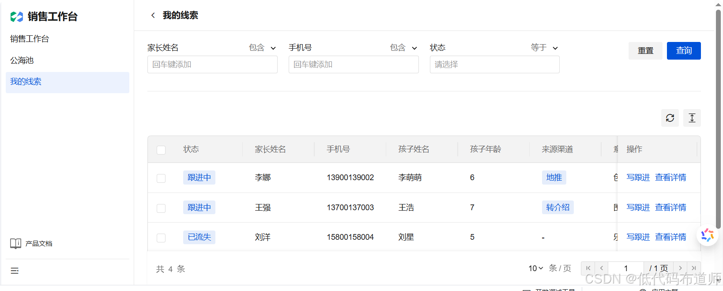This screenshot has width=723, height=291.
Task: Focus the 手机号 input field
Action: [x=354, y=64]
